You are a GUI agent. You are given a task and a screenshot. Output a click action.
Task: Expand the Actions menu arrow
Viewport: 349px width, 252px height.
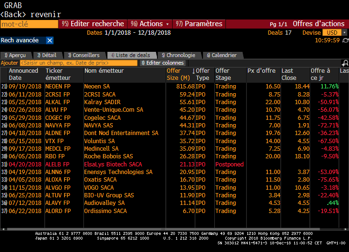[167, 24]
